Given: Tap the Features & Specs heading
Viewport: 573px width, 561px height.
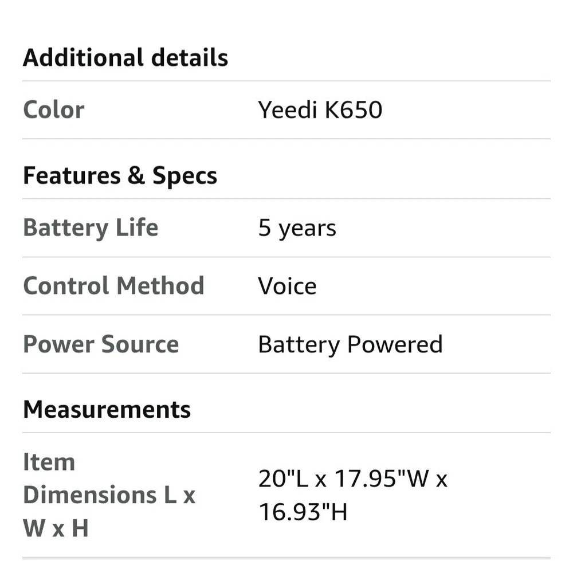Looking at the screenshot, I should (x=120, y=175).
